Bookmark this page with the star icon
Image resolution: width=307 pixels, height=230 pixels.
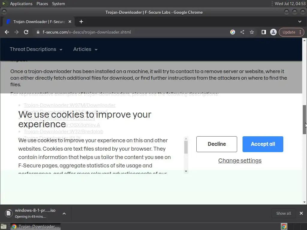[252, 32]
